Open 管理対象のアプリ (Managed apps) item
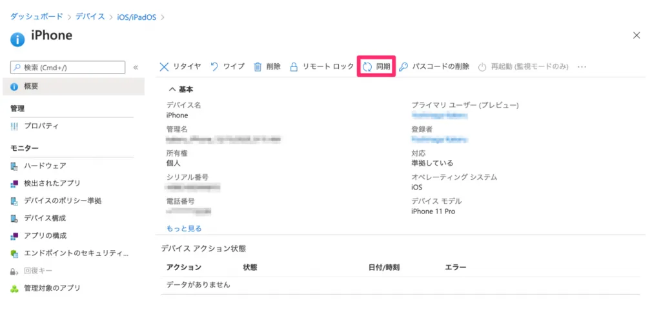Screen dimensions: 661x323 pyautogui.click(x=52, y=288)
